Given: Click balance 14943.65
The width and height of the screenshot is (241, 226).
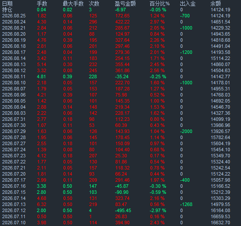Looking at the screenshot, I should pyautogui.click(x=221, y=34).
